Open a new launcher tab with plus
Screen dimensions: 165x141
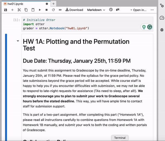(x=53, y=4)
